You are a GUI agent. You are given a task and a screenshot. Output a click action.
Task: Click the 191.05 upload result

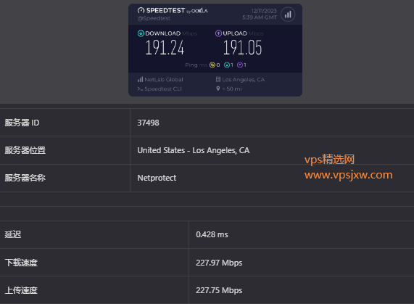pos(243,48)
